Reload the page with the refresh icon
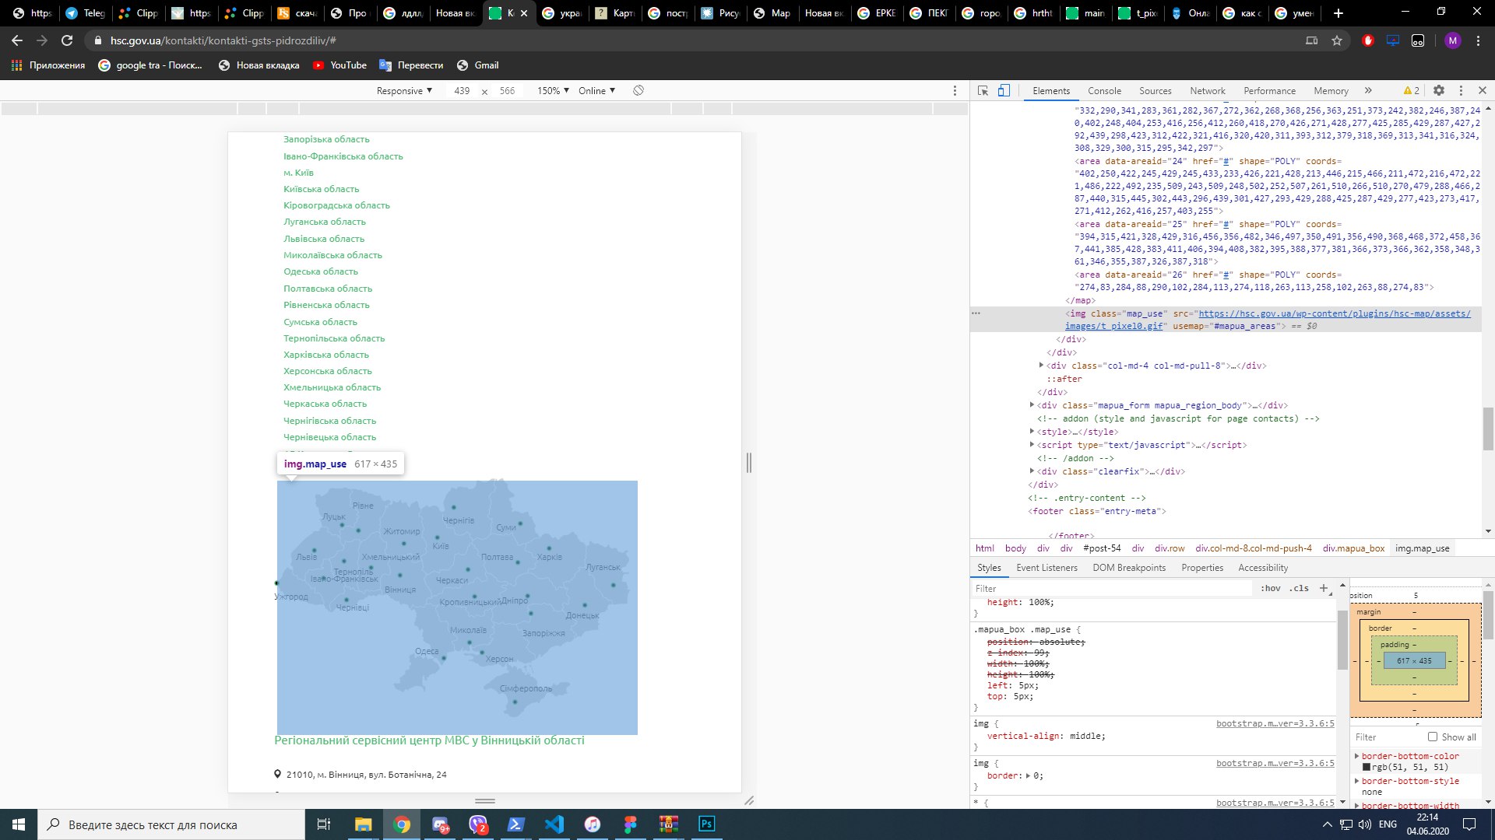The image size is (1495, 840). point(67,40)
